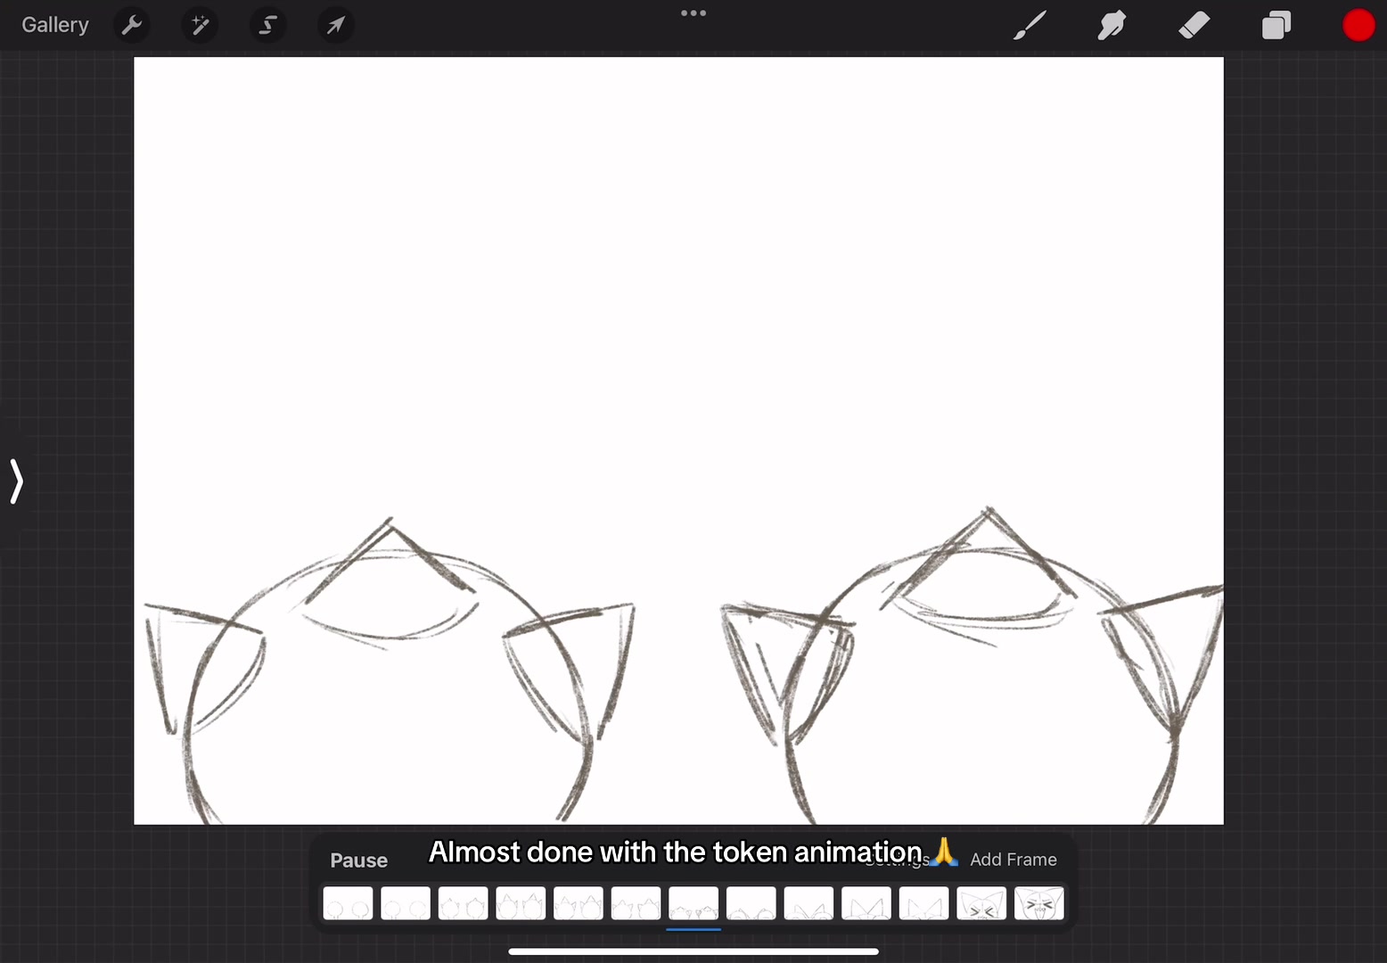This screenshot has width=1387, height=963.
Task: Select the twelfth frame with cat face
Action: (x=981, y=903)
